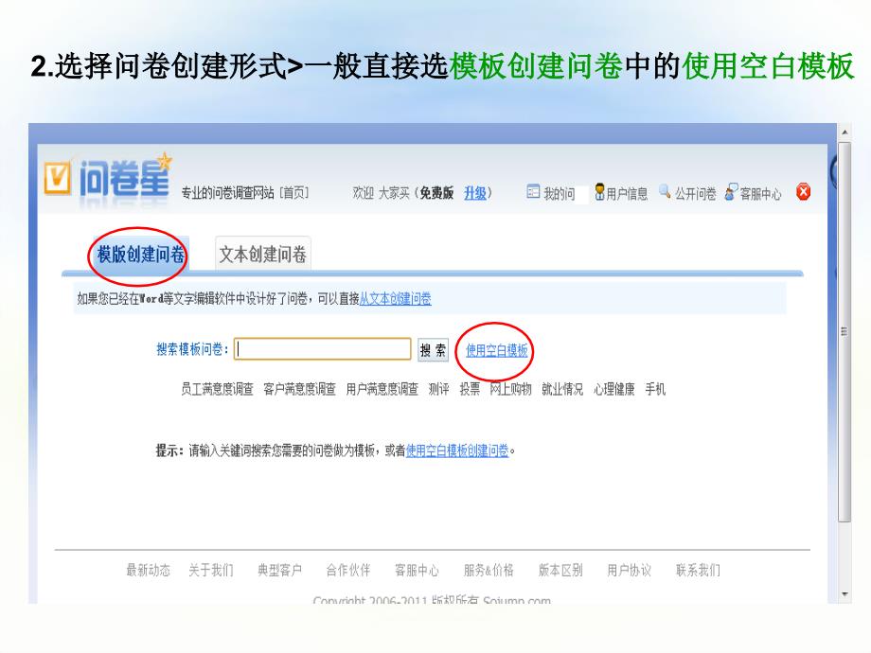Click the 使用空白模板创建问卷 hint link
This screenshot has width=871, height=653.
[457, 450]
